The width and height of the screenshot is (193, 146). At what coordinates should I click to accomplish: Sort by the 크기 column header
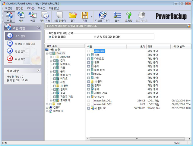pos(136,47)
